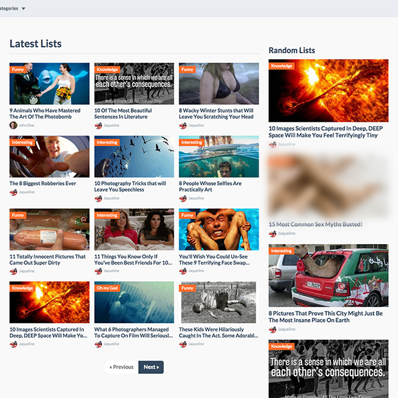This screenshot has height=398, width=398.
Task: Open 'The 8 Biggest Robberies Ever' link
Action: click(x=43, y=183)
